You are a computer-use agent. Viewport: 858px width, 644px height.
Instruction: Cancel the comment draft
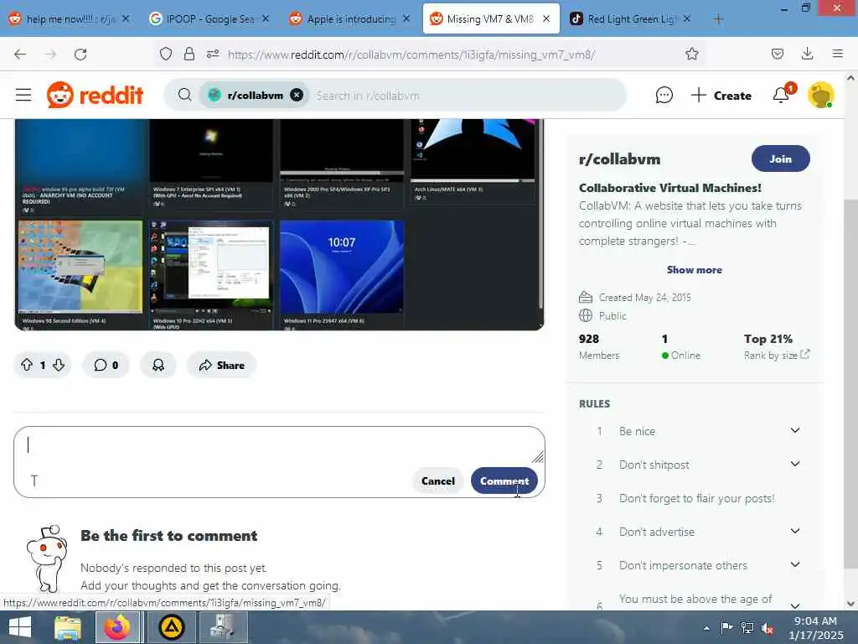coord(437,480)
